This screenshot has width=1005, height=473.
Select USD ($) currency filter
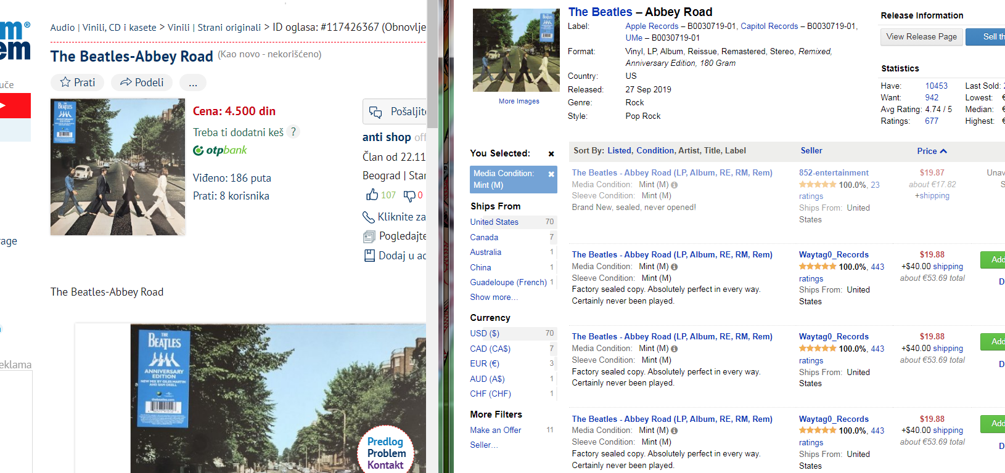point(485,333)
